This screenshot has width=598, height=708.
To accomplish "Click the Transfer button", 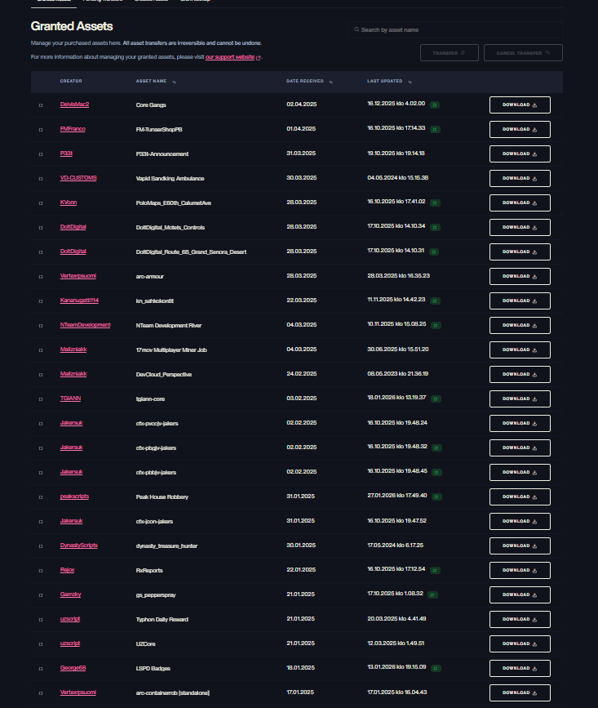I will [450, 53].
